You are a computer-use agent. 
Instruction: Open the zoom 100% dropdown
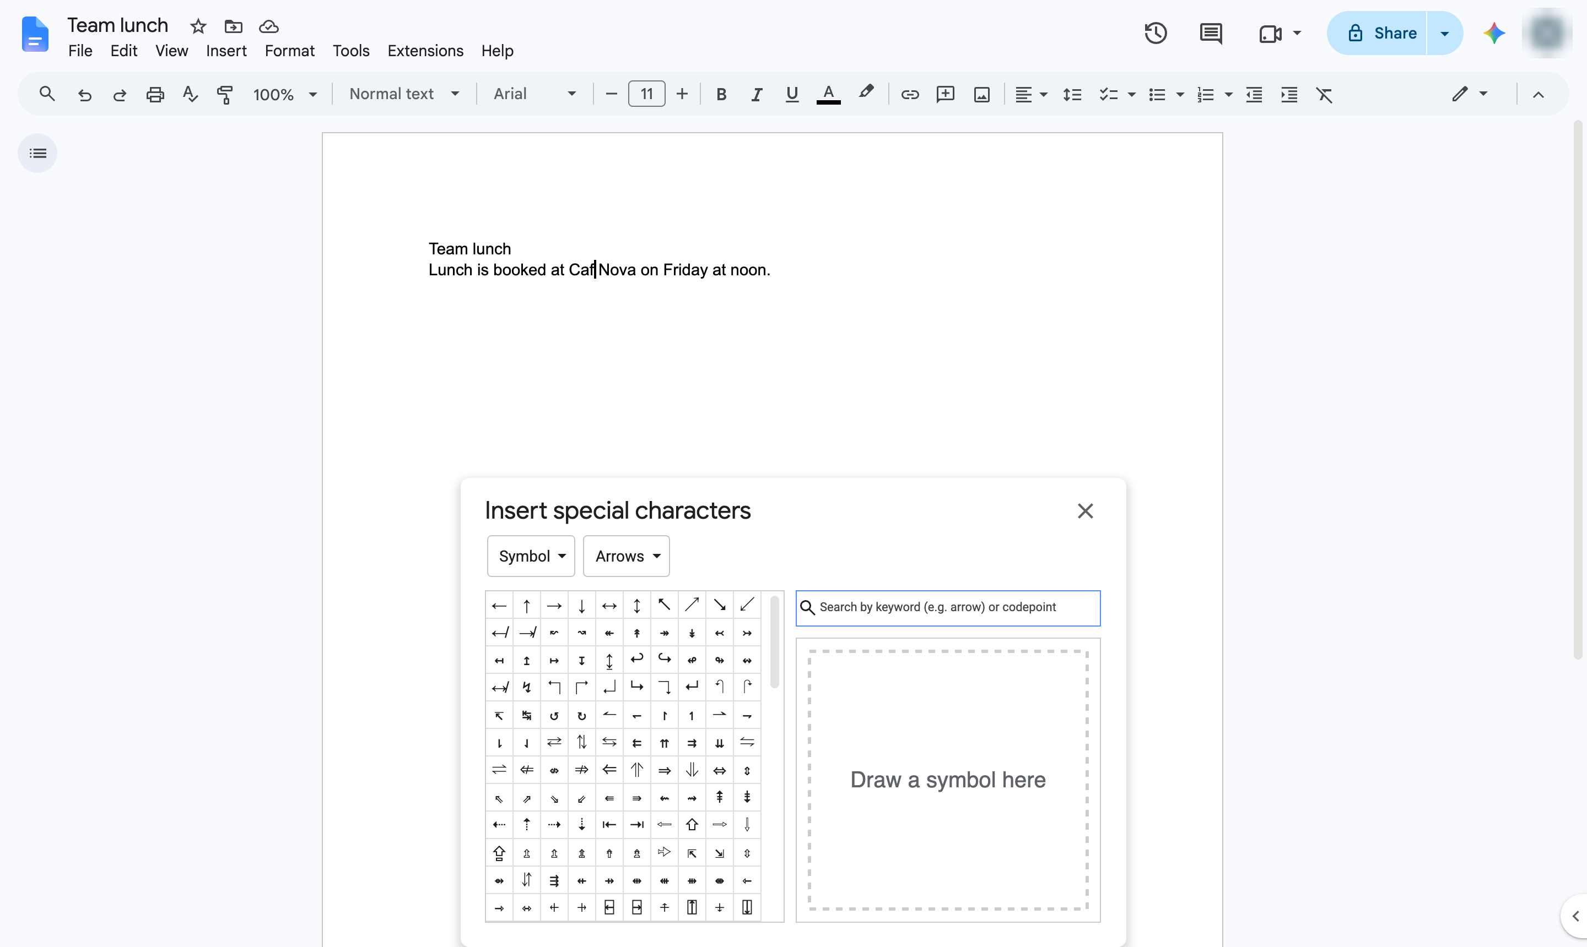pos(285,95)
